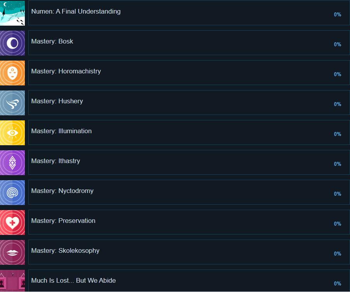Click the Skolekosophy lips icon

point(12,252)
